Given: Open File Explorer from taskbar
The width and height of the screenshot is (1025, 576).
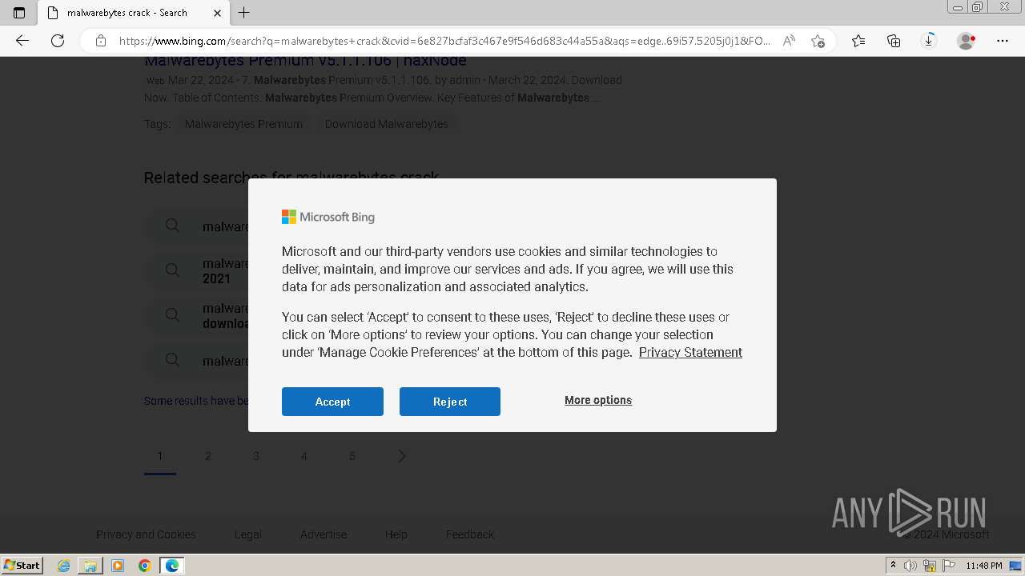Looking at the screenshot, I should [90, 566].
